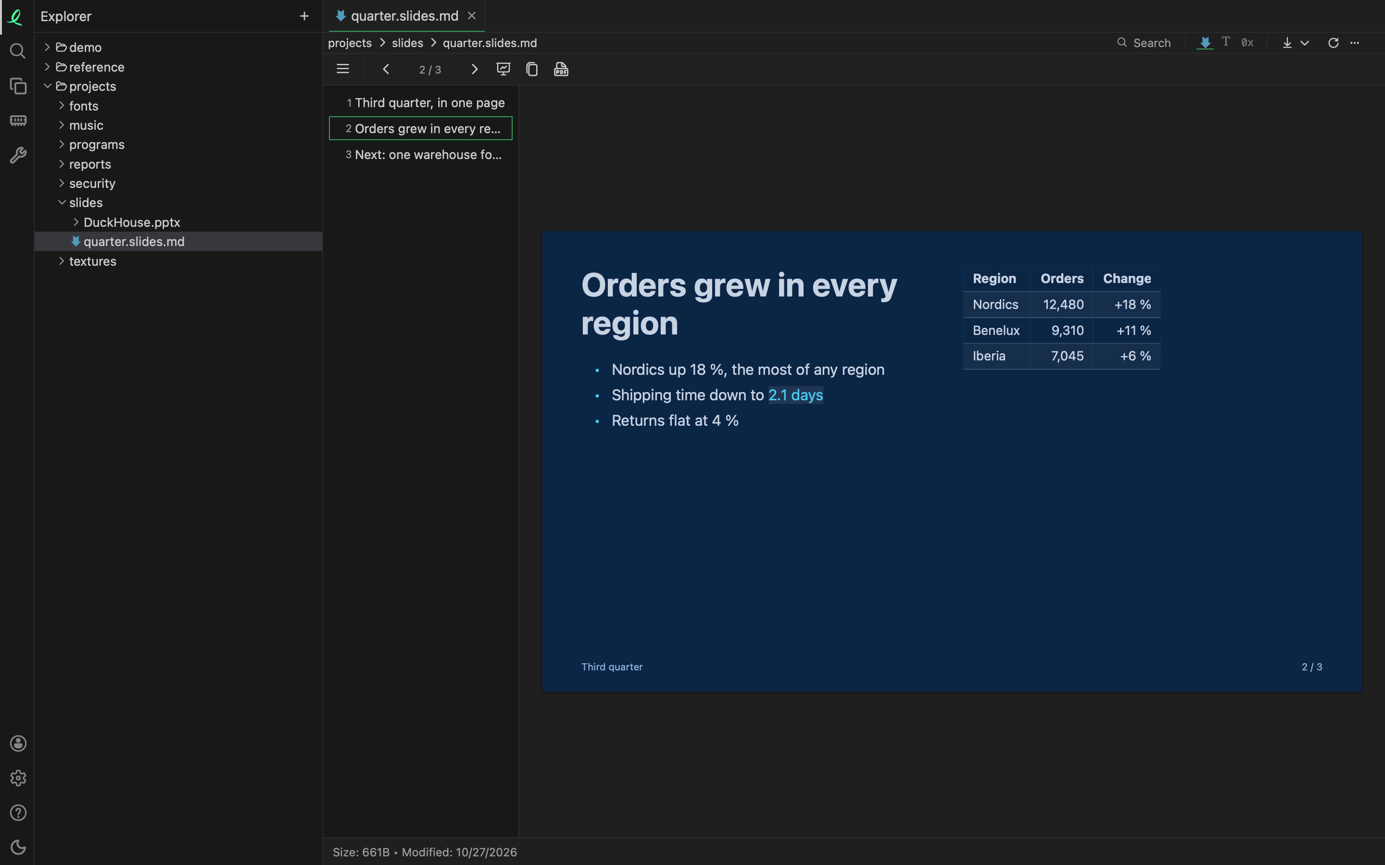The image size is (1385, 865).
Task: Switch to text view T icon
Action: pyautogui.click(x=1226, y=42)
